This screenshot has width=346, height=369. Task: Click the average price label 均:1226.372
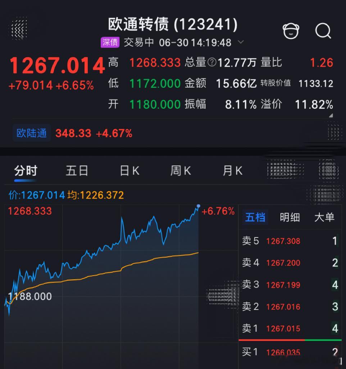click(95, 195)
